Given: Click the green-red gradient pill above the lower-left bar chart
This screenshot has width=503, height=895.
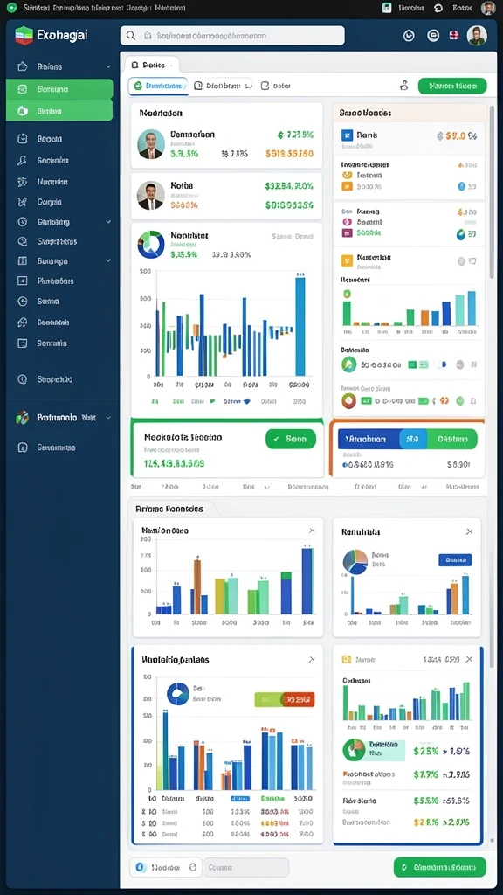Looking at the screenshot, I should point(285,699).
